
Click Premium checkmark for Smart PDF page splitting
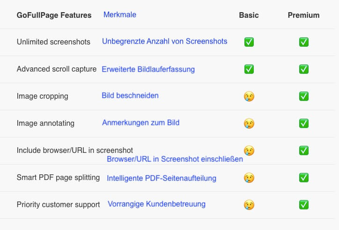point(304,178)
